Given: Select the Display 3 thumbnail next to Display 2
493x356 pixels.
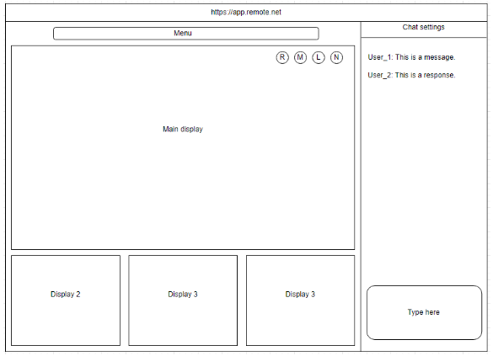Looking at the screenshot, I should (183, 300).
